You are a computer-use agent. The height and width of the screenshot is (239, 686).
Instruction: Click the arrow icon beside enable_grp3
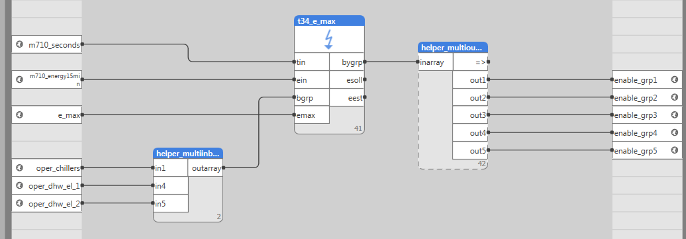coord(674,115)
